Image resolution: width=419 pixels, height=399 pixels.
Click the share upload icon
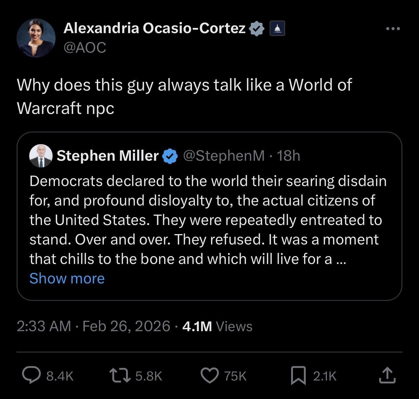(x=387, y=375)
